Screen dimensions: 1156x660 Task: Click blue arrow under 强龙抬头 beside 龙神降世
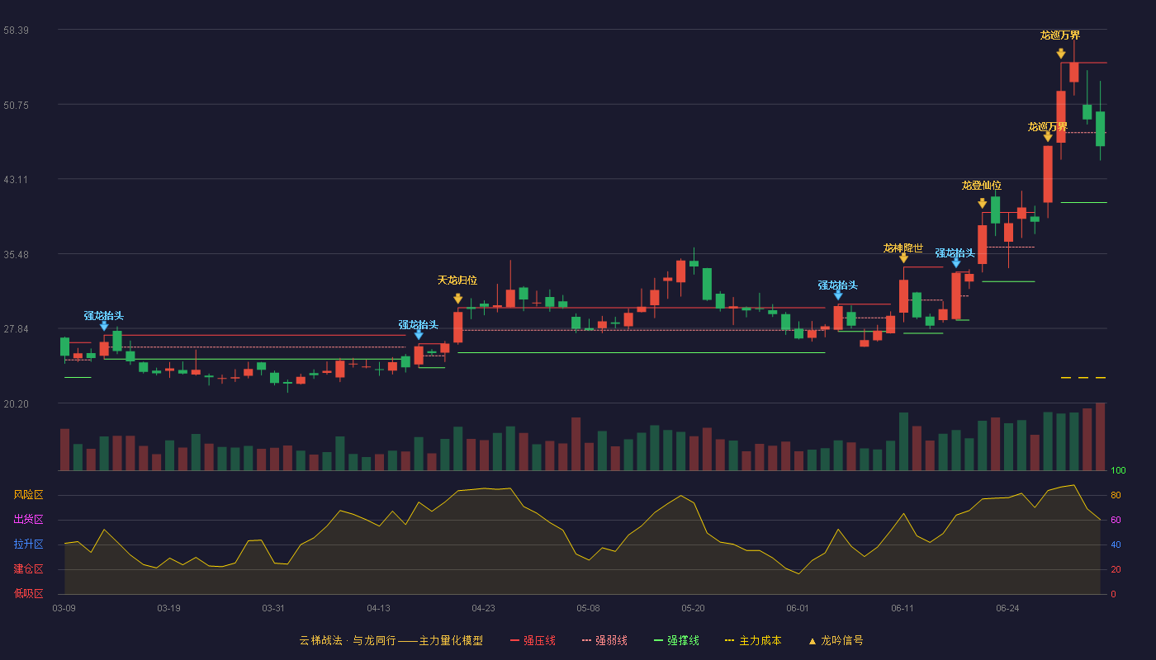point(955,263)
